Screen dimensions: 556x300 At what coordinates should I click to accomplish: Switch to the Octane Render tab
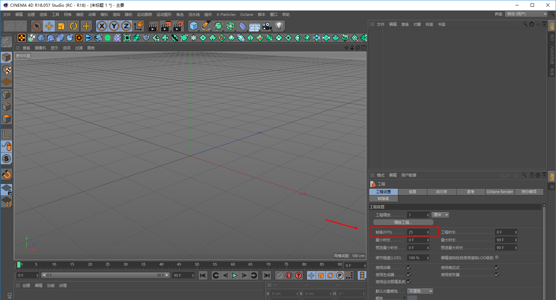pos(500,192)
